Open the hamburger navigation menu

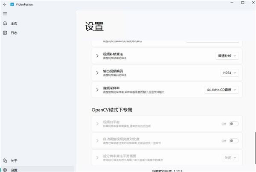pos(5,14)
